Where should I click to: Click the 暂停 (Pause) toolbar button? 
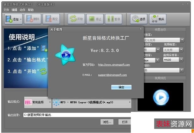[113, 19]
